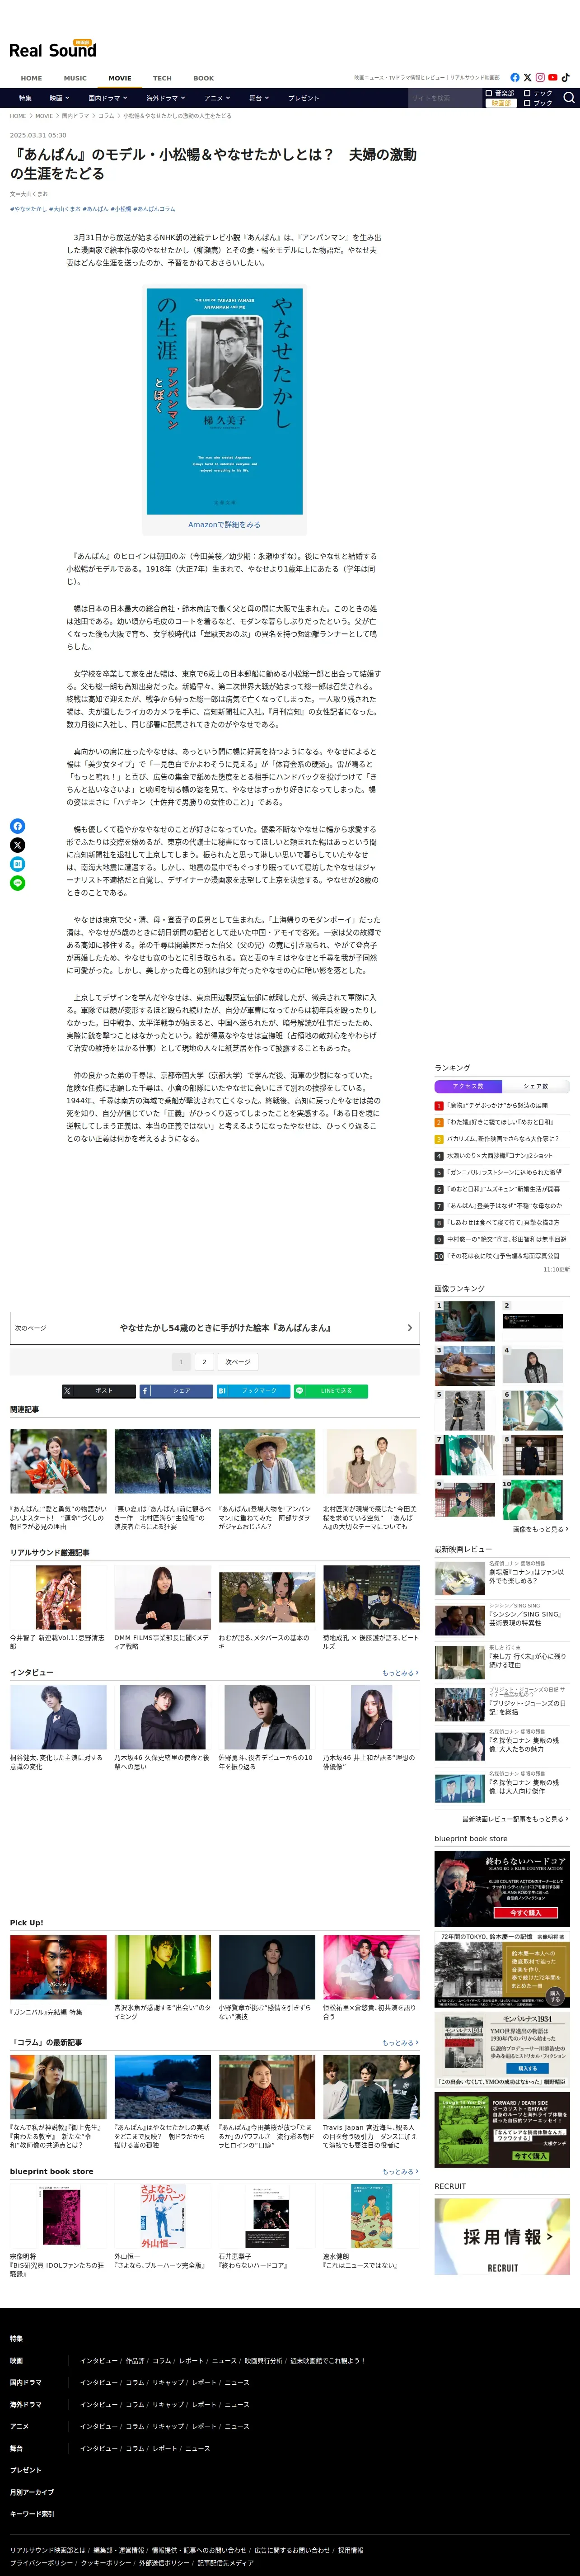This screenshot has width=580, height=2576.
Task: Open 特集 in the navy nav bar
Action: tap(25, 98)
